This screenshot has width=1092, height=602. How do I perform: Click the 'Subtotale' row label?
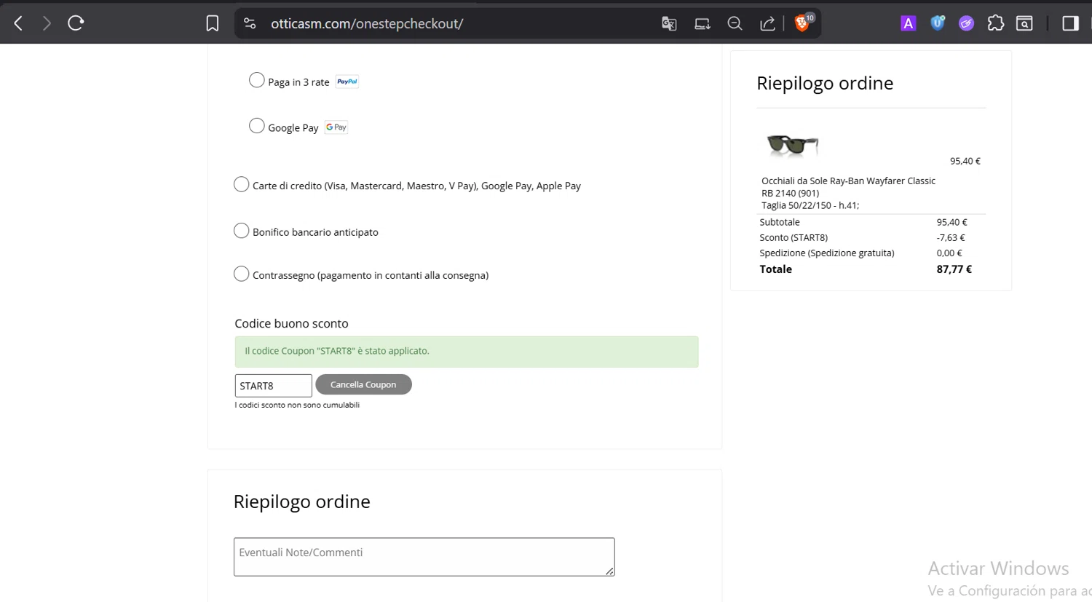tap(780, 222)
